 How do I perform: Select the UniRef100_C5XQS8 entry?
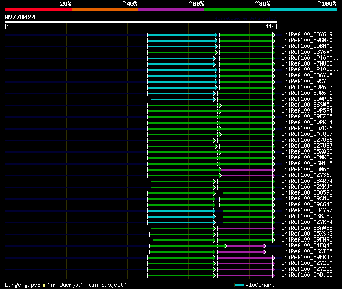click(x=307, y=151)
